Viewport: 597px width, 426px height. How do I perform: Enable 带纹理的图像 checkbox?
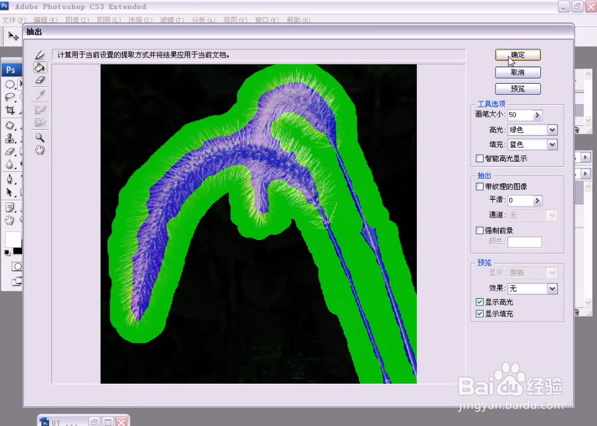pyautogui.click(x=480, y=187)
